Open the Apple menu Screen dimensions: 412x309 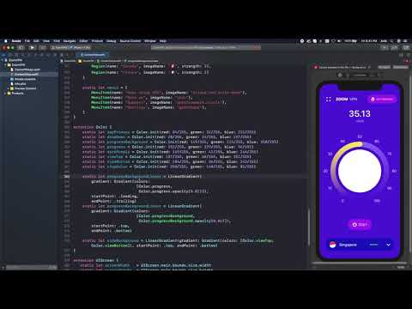(x=6, y=41)
